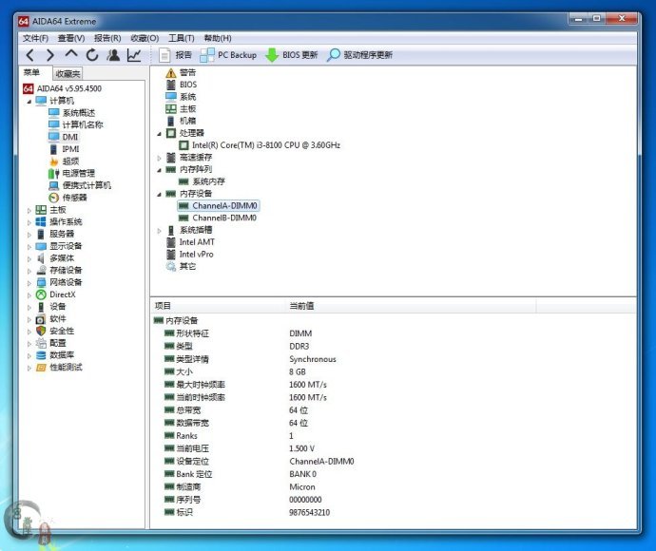Click the 软件 icon in sidebar
656x551 pixels.
click(x=41, y=319)
